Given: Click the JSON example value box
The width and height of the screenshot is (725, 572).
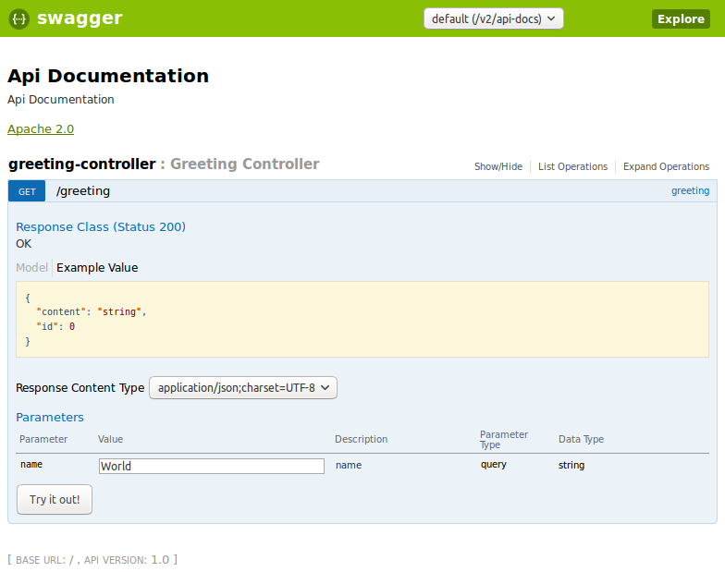Looking at the screenshot, I should point(362,320).
